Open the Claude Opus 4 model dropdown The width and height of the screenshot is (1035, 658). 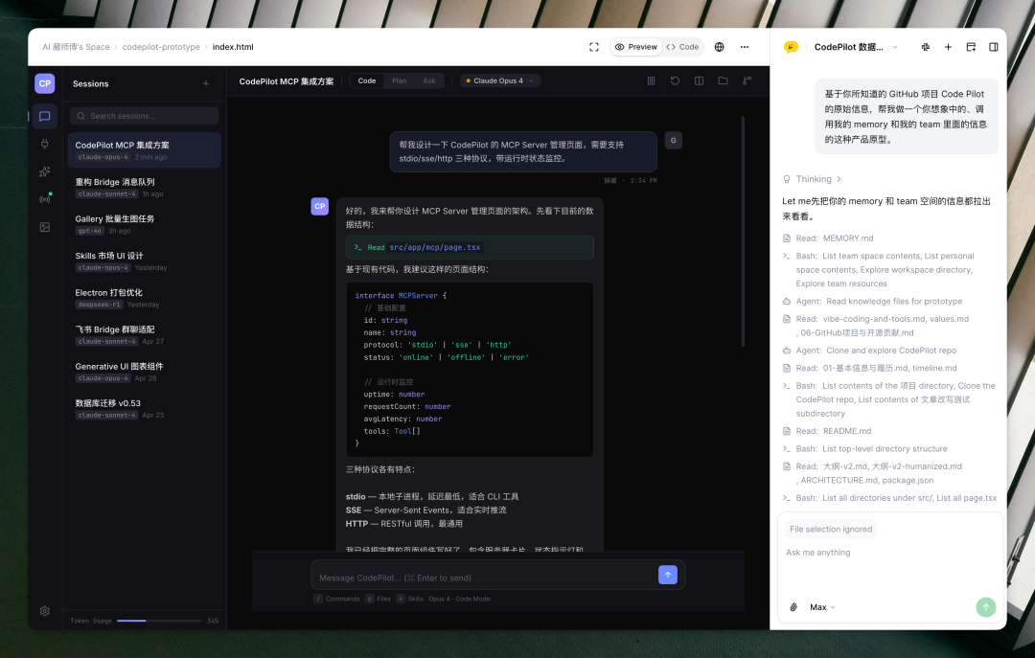click(499, 80)
